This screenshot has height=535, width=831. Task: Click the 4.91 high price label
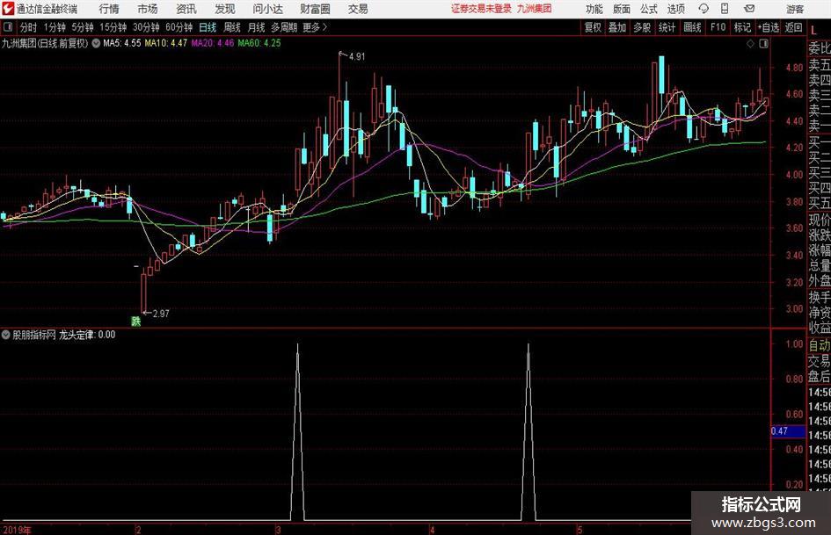click(357, 57)
